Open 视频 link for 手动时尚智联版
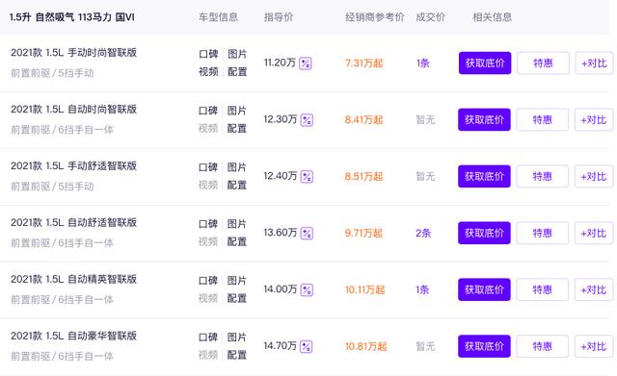 tap(208, 72)
